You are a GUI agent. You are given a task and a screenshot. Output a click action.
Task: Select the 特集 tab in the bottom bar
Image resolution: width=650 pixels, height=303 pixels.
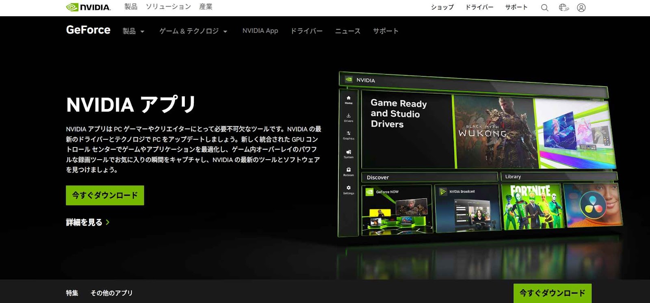click(72, 293)
